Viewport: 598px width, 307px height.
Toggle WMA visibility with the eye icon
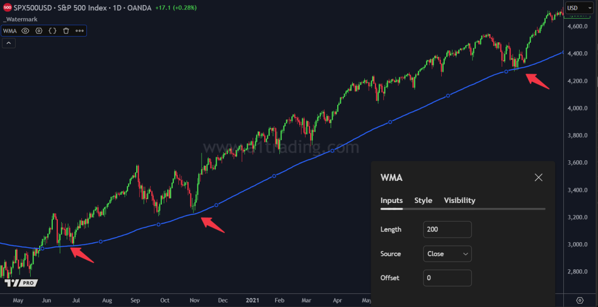(x=25, y=31)
